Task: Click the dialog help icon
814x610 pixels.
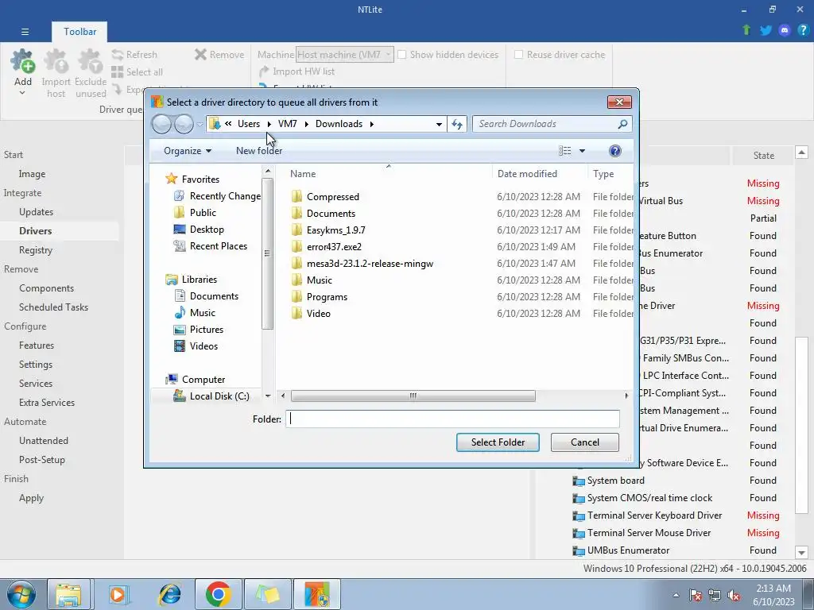Action: click(614, 151)
